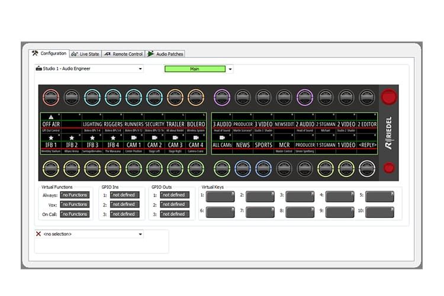Select the CAM 3 key with camera icon
The image size is (444, 296).
pos(175,144)
